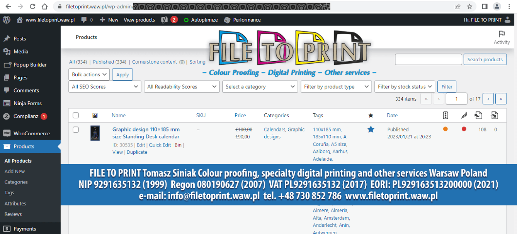Click the Yoast SEO icon in admin bar

click(164, 20)
